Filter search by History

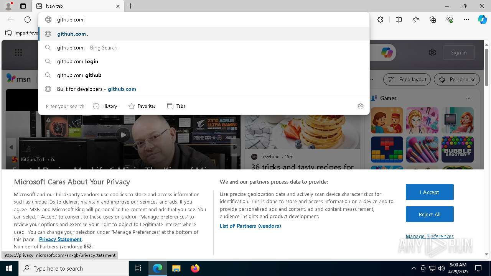105,106
